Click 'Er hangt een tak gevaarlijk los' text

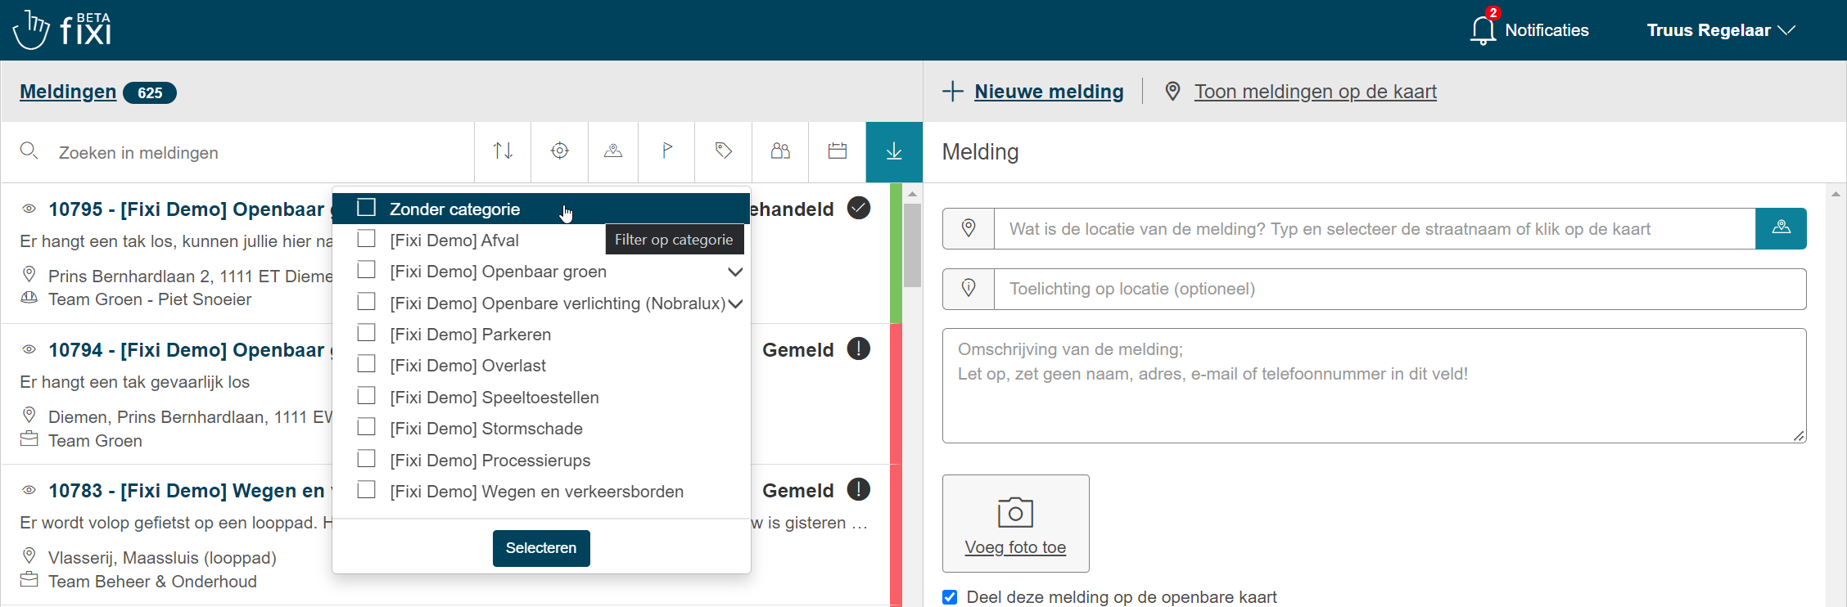pos(135,382)
